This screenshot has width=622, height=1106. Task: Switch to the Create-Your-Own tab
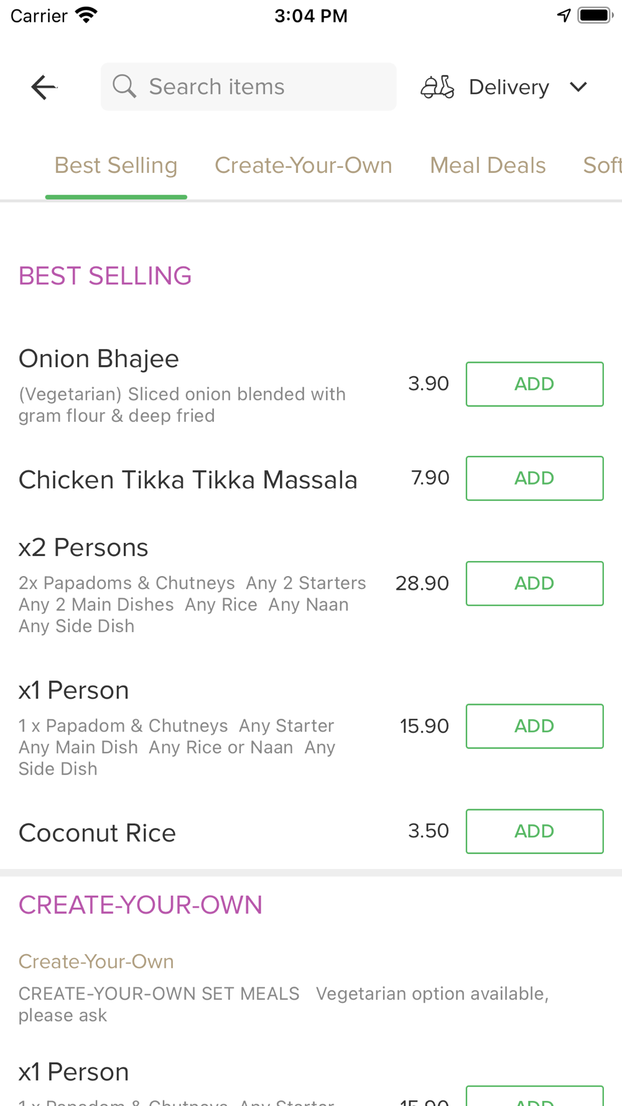(x=304, y=165)
